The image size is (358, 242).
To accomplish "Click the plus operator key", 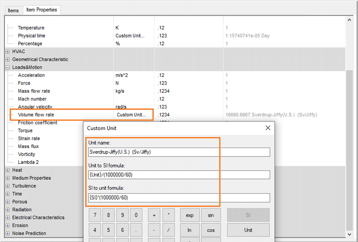I will tap(154, 215).
